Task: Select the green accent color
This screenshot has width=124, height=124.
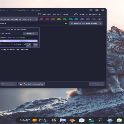Action: pyautogui.click(x=65, y=19)
